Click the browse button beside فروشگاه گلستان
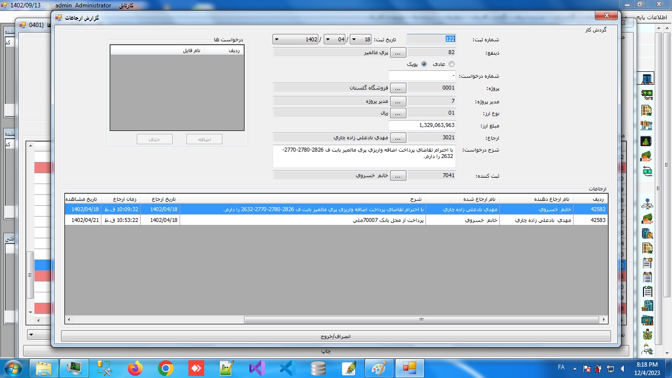Viewport: 672px width, 378px height. tap(398, 88)
